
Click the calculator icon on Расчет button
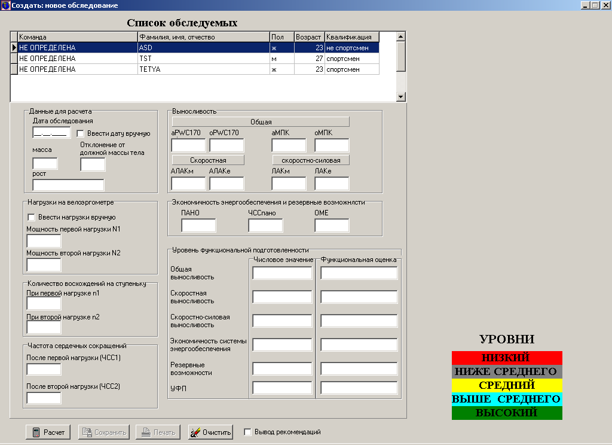(36, 432)
